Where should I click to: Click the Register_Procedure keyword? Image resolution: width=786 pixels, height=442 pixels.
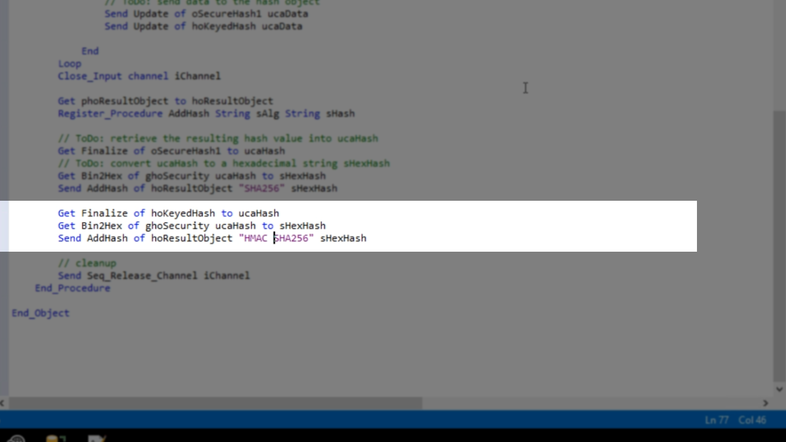click(110, 114)
